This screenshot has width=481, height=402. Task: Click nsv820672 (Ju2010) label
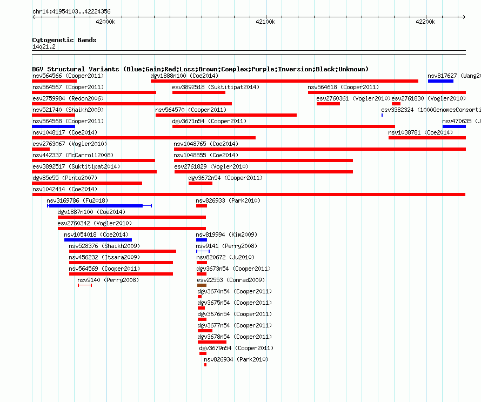pyautogui.click(x=225, y=257)
